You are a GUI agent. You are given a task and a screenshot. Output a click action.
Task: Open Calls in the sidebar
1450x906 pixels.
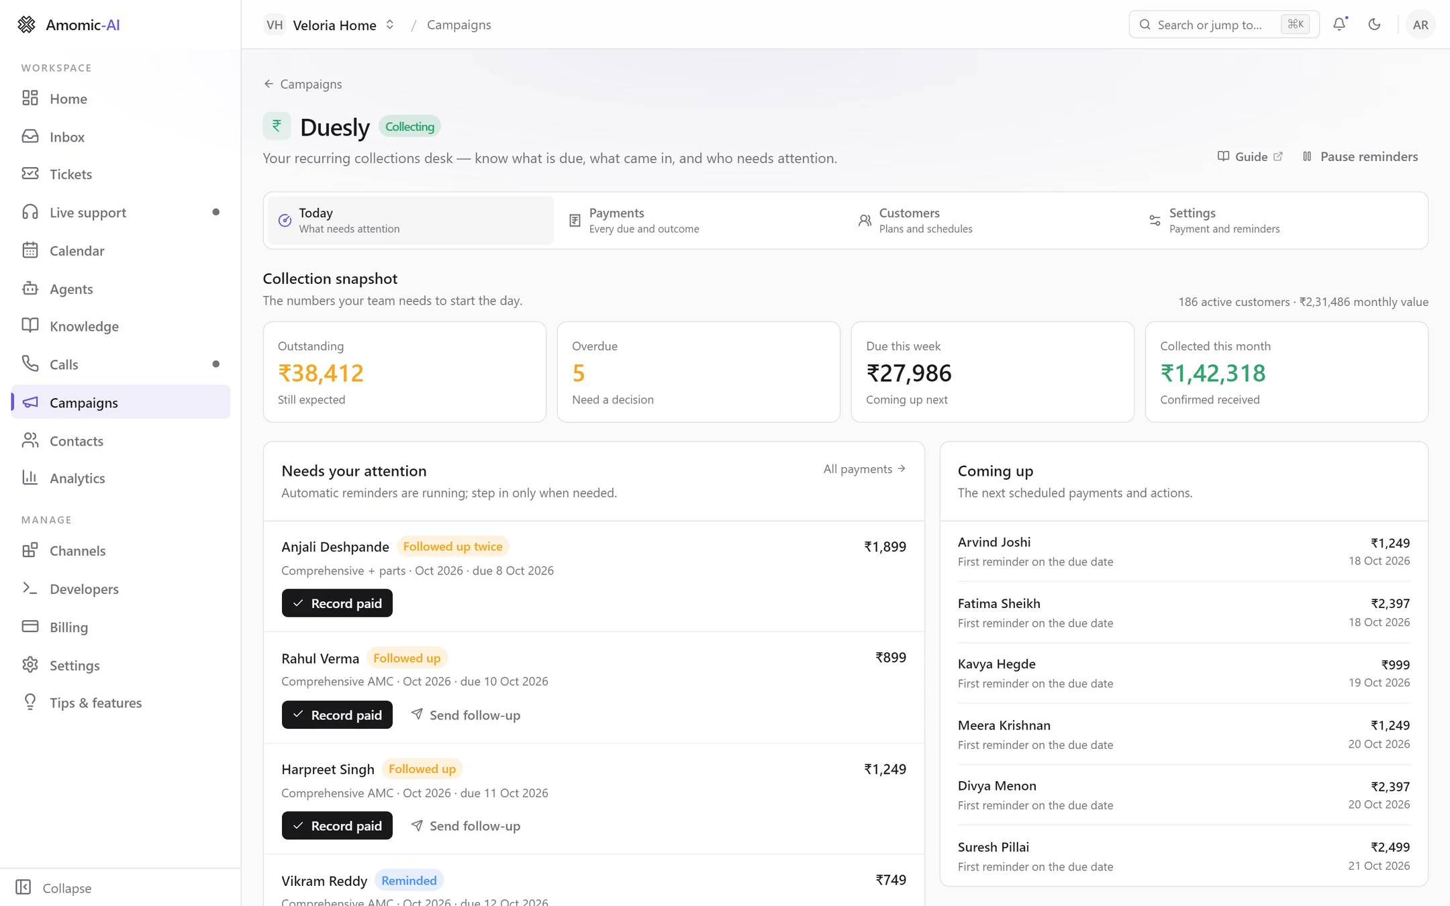pos(121,364)
